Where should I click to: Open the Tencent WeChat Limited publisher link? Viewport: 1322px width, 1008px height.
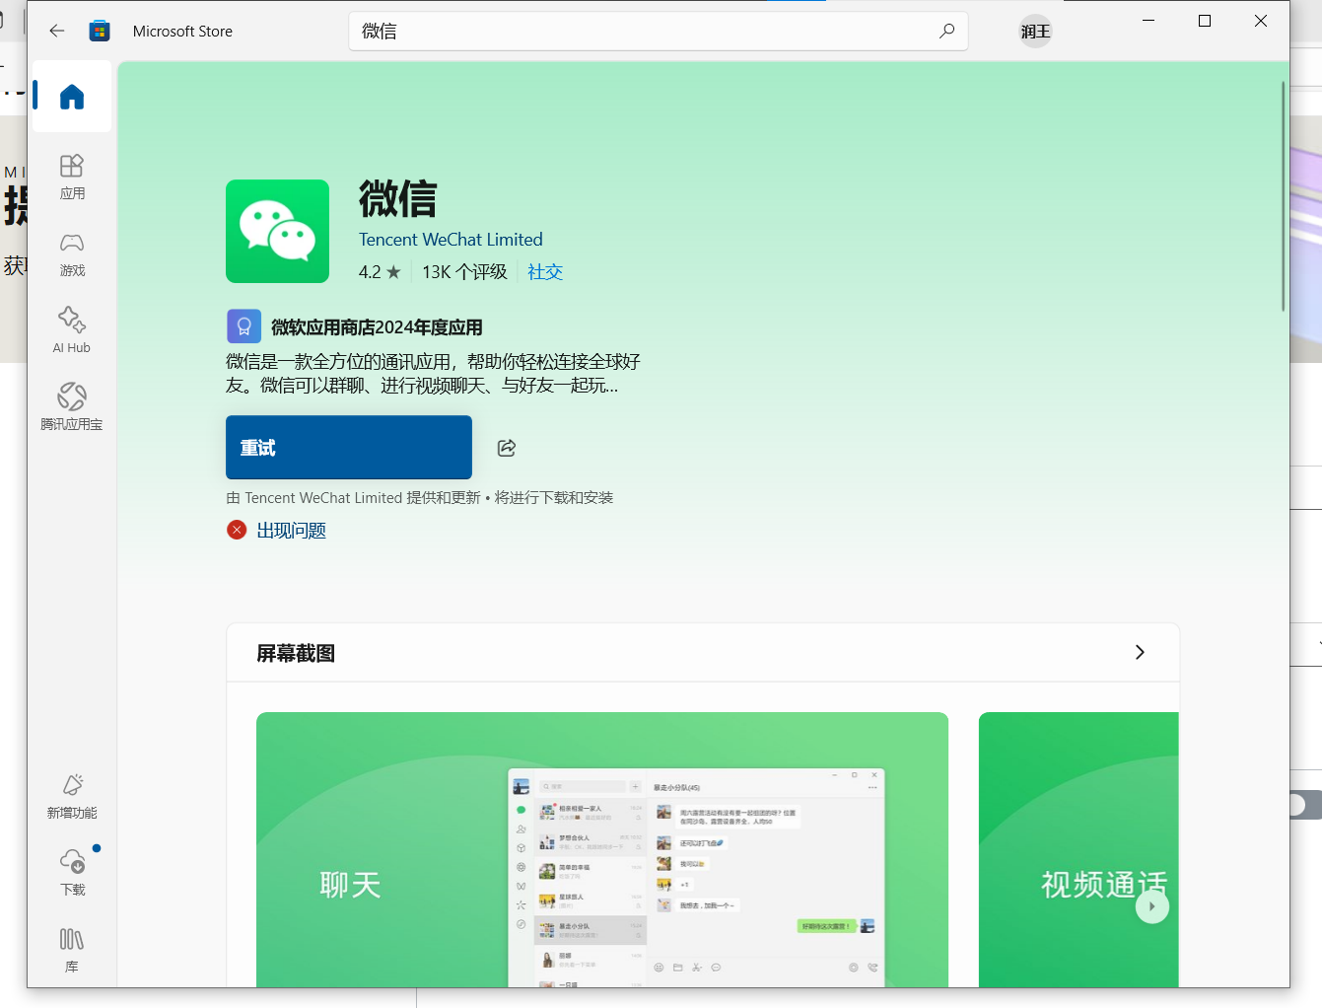click(451, 240)
